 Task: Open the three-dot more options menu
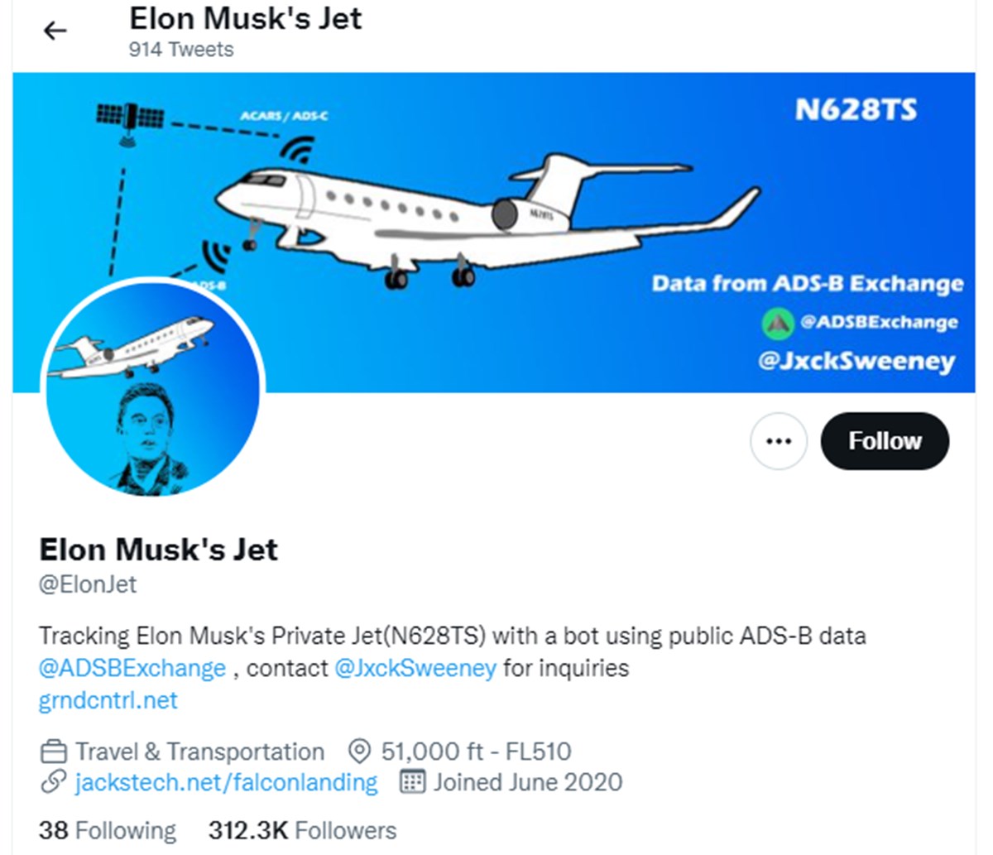coord(778,441)
